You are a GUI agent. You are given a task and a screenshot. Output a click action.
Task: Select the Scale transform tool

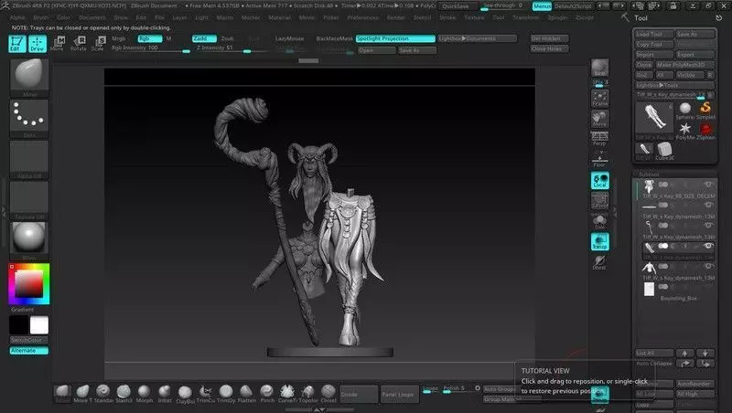coord(98,43)
